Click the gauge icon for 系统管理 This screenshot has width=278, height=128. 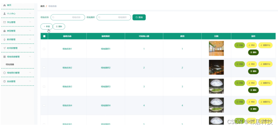(x=5, y=82)
